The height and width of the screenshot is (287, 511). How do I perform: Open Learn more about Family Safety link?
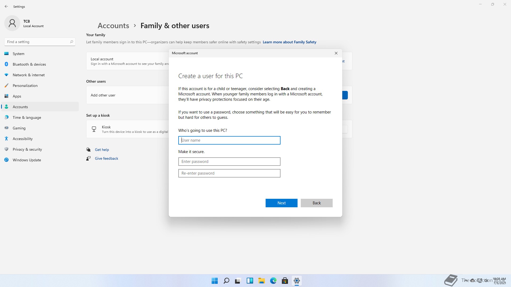pos(290,42)
